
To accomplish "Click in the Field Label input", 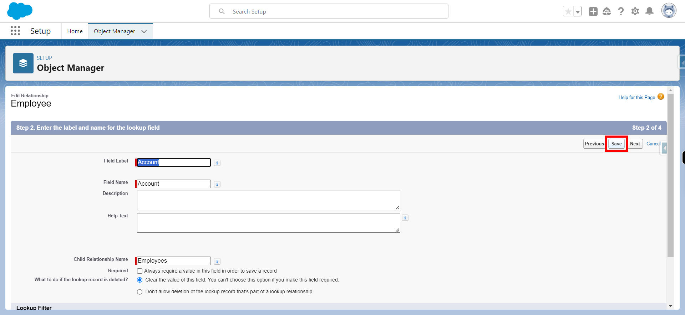I will pyautogui.click(x=174, y=162).
